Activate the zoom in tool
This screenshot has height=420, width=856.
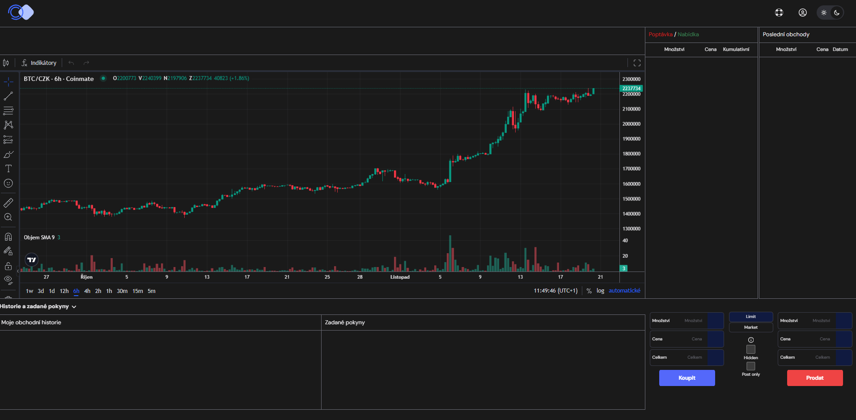[x=8, y=217]
